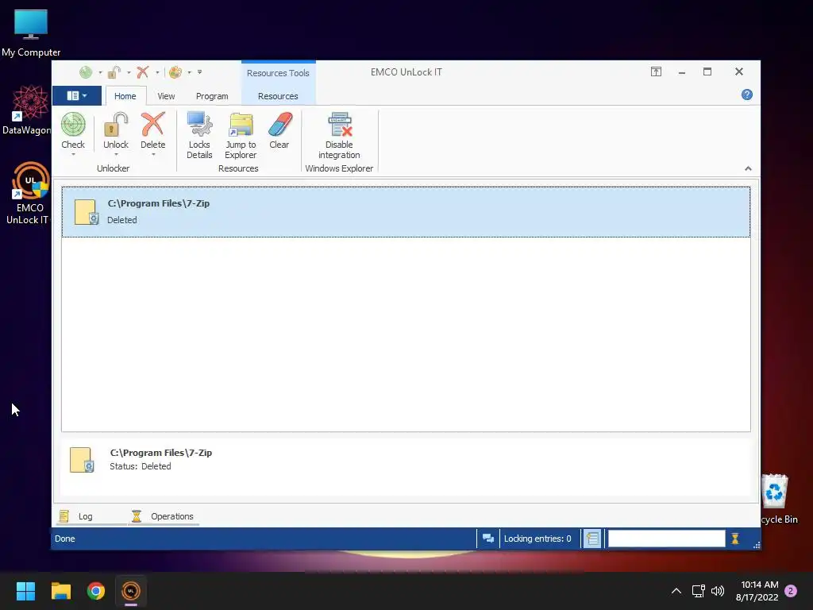Click the red Delete X icon
The width and height of the screenshot is (813, 610).
153,125
